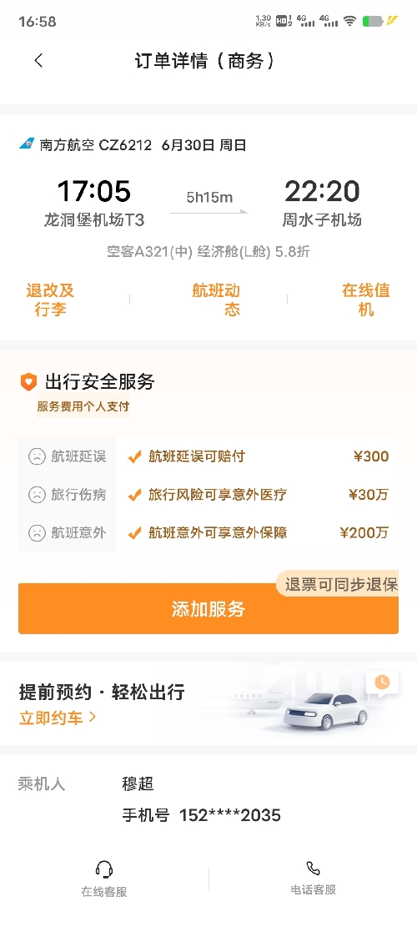417x927 pixels.
Task: Open 在线值机 online check-in tab
Action: coord(366,300)
